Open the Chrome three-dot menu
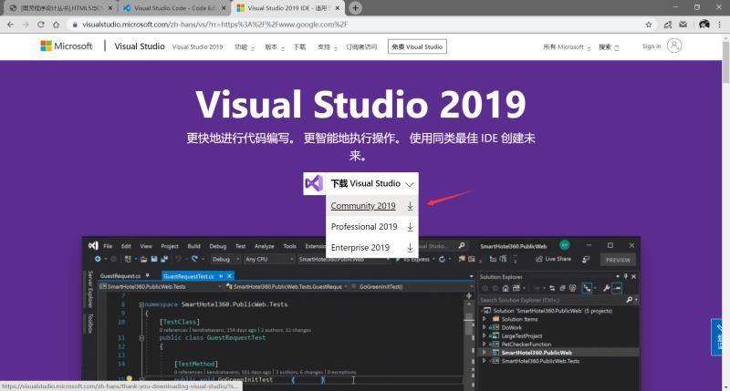The width and height of the screenshot is (730, 391). [720, 25]
